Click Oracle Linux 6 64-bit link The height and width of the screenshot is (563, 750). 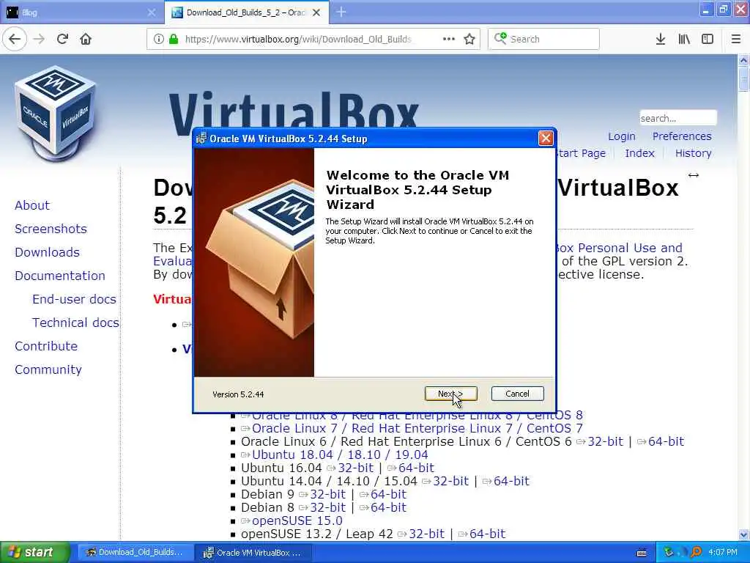point(666,441)
